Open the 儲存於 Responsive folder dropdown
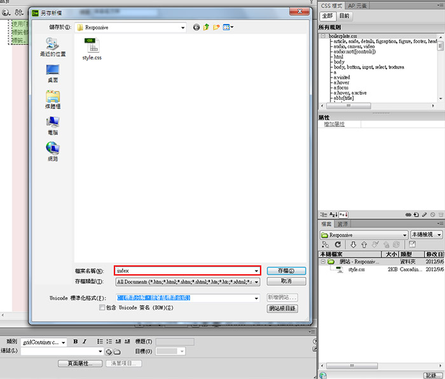Screen dimensions: 445x379 tap(131, 27)
